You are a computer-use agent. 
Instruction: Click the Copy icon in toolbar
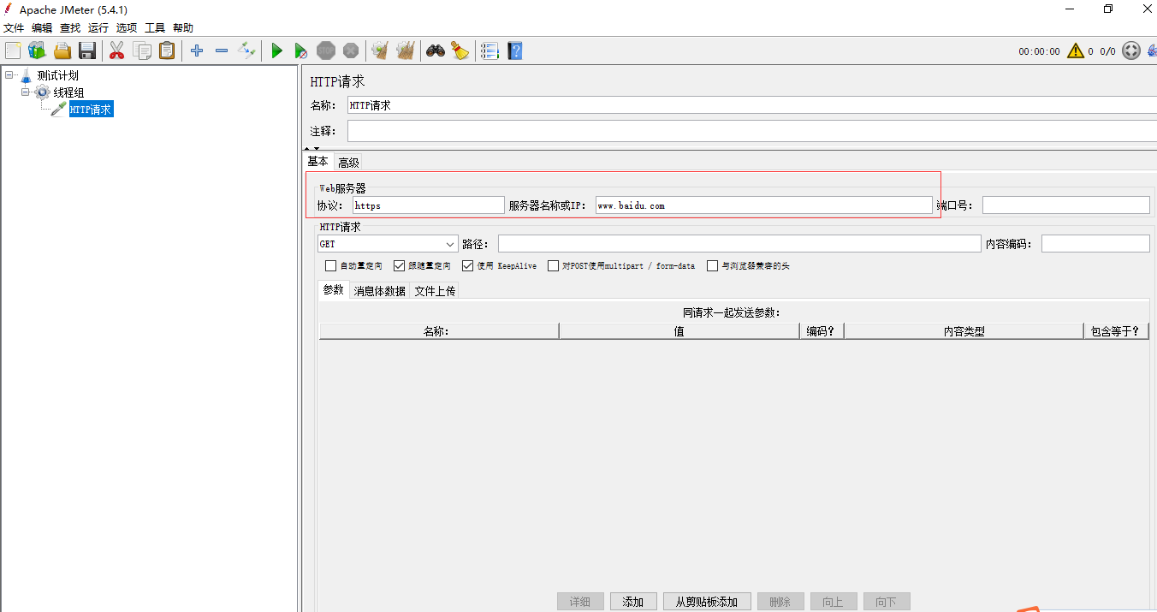(142, 51)
